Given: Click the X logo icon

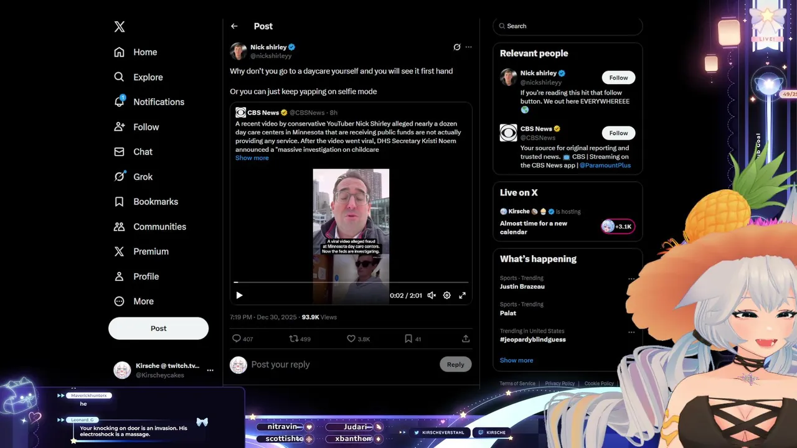Looking at the screenshot, I should click(x=120, y=27).
